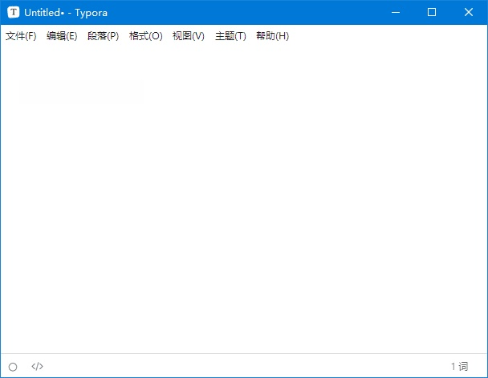Open the 帮助(H) help menu

point(272,36)
